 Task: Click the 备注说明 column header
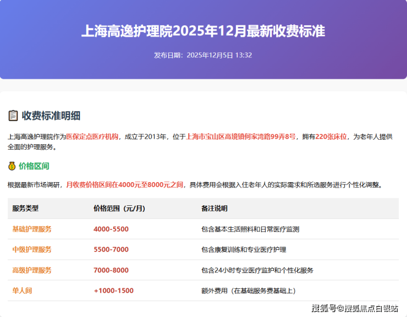(x=215, y=209)
